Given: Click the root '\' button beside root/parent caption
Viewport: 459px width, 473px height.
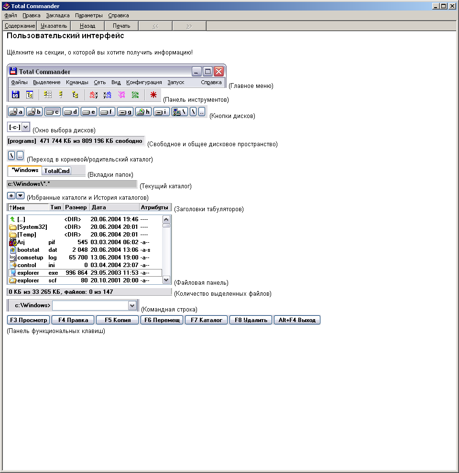Looking at the screenshot, I should (x=11, y=156).
